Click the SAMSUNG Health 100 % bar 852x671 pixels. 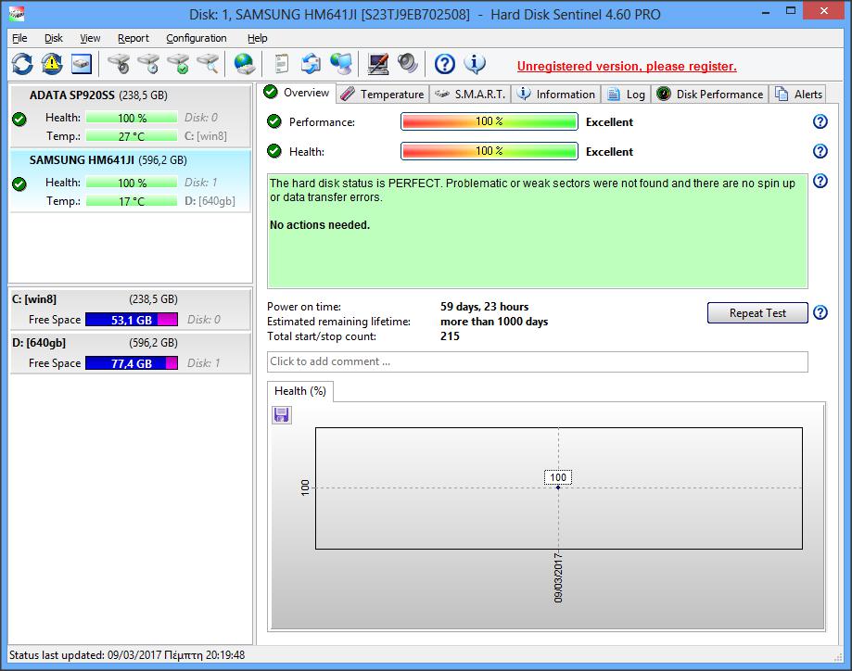click(x=132, y=183)
